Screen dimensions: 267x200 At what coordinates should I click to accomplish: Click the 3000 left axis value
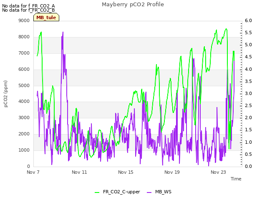24,117
